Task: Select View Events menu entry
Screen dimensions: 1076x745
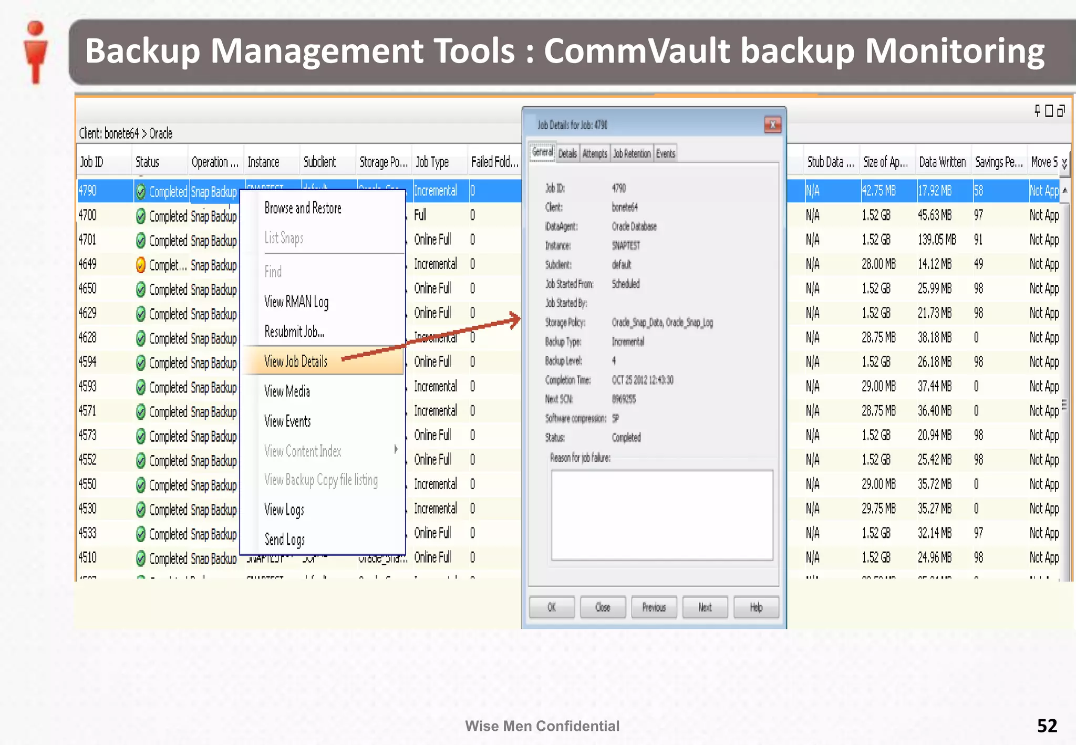Action: coord(287,421)
